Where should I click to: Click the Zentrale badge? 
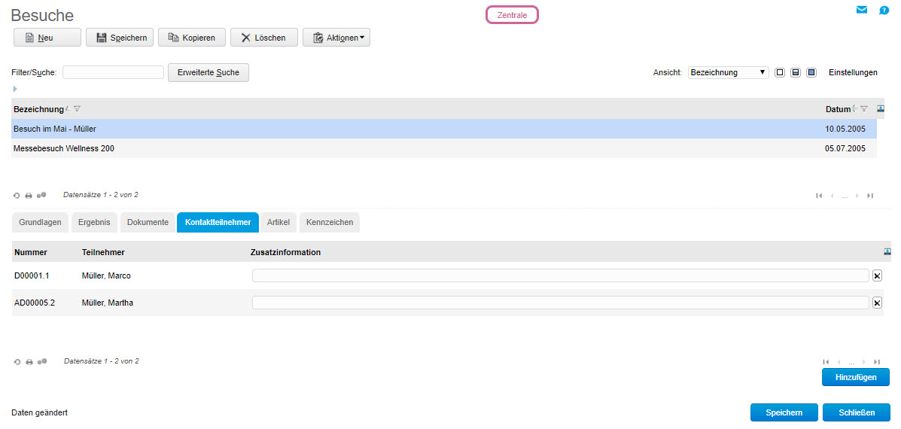coord(512,15)
